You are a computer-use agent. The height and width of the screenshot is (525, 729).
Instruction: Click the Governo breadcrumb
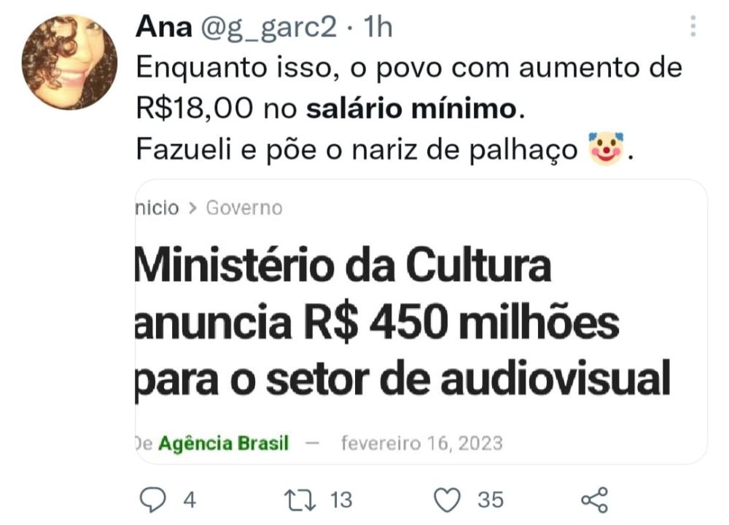(244, 208)
